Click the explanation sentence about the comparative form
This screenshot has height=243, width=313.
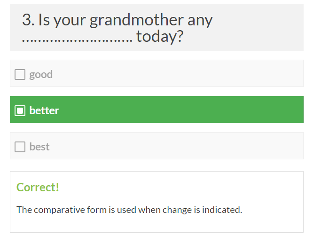(x=129, y=210)
